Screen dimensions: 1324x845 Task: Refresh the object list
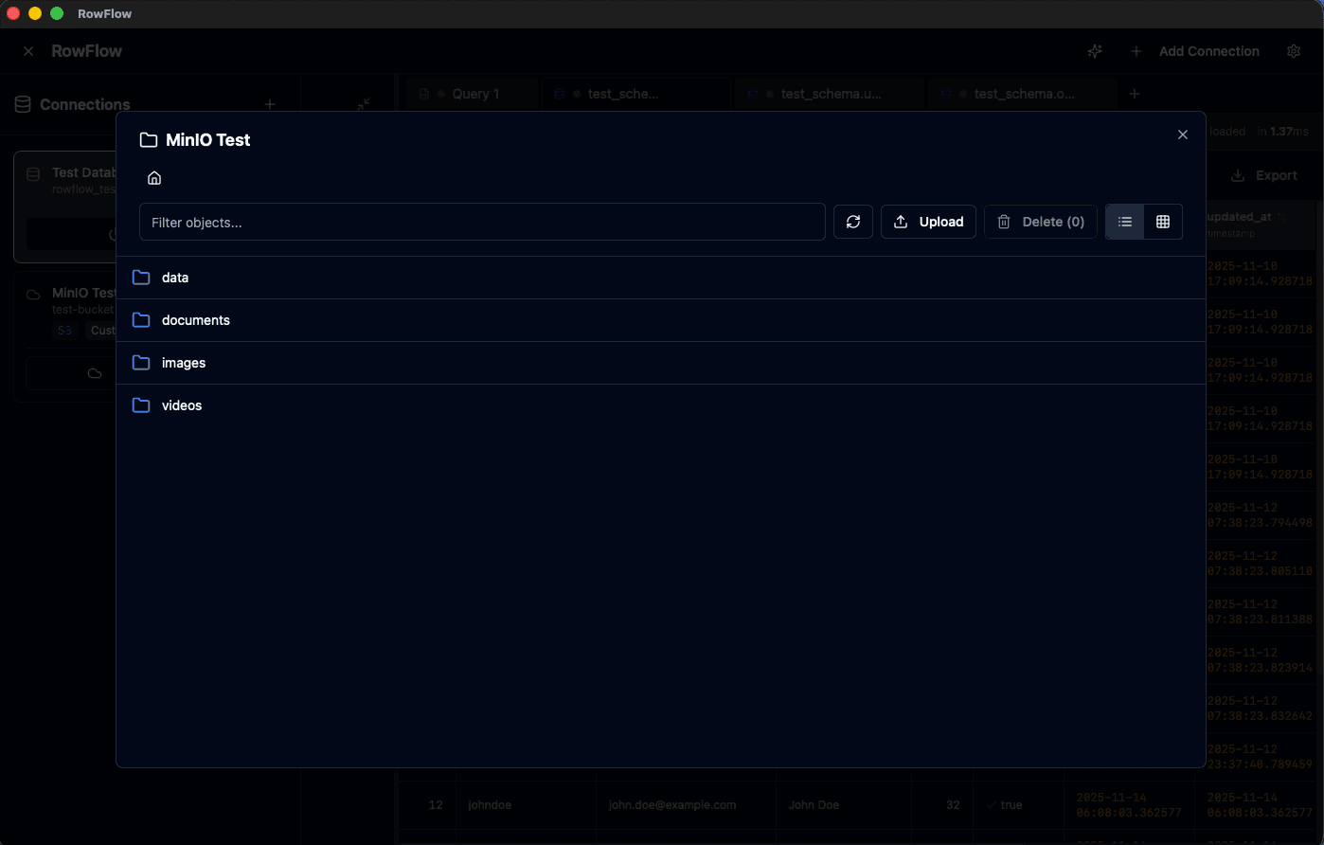coord(853,222)
